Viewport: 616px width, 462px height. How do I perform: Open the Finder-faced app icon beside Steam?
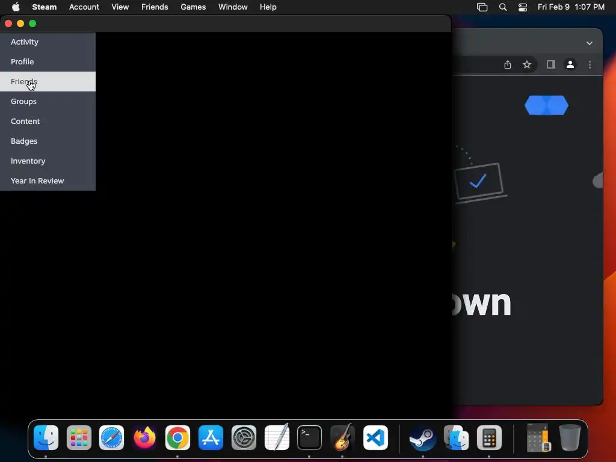[x=456, y=438]
